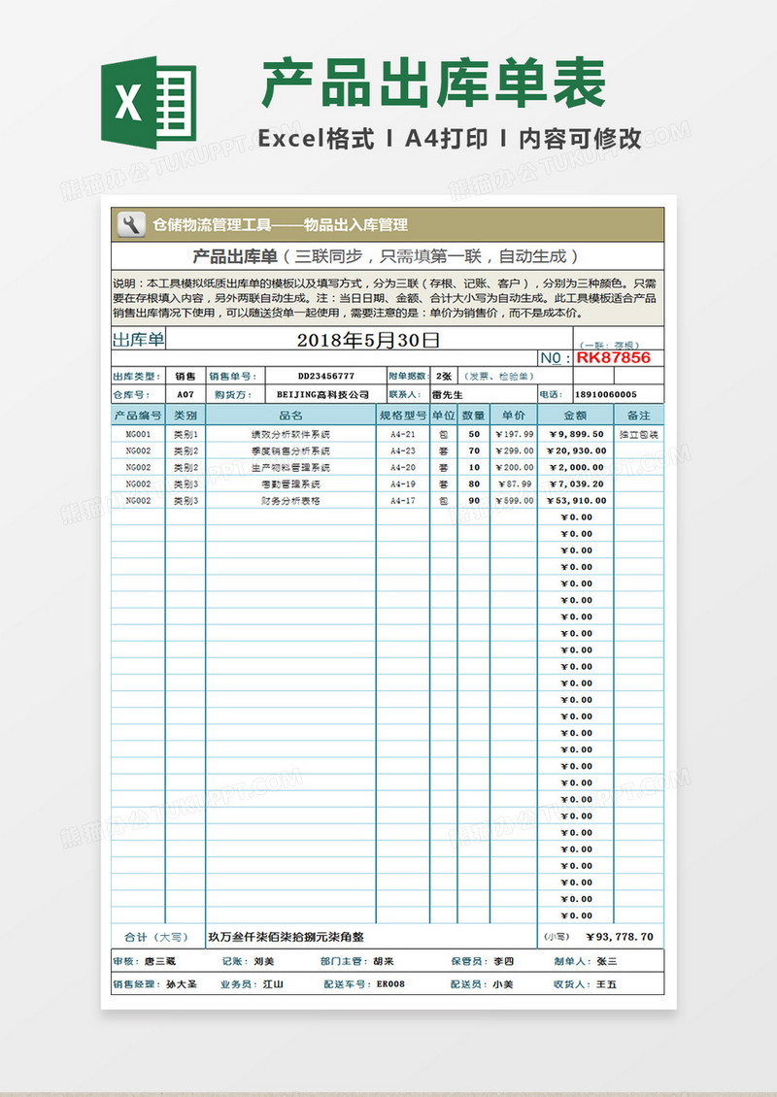
Task: Select unit price ¥599.00
Action: click(x=514, y=501)
